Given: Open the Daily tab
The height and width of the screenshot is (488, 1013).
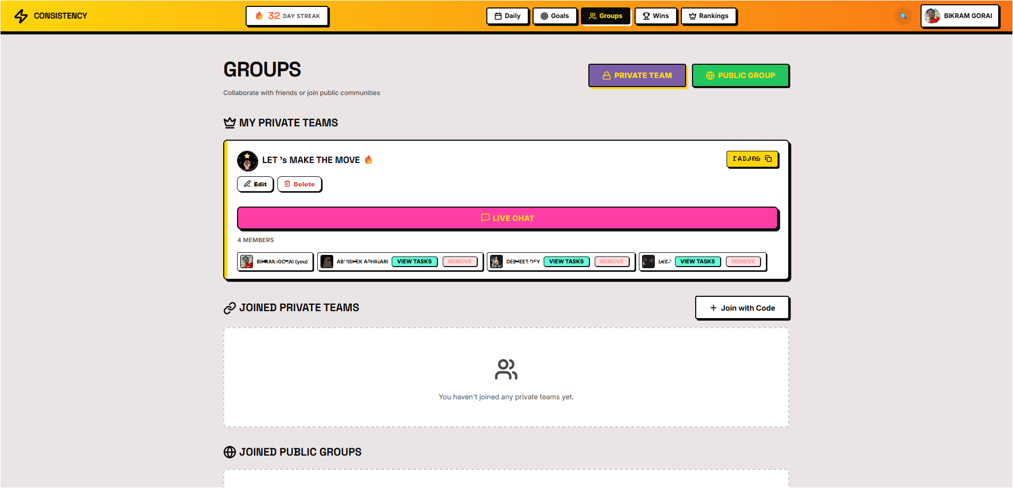Looking at the screenshot, I should click(x=508, y=16).
